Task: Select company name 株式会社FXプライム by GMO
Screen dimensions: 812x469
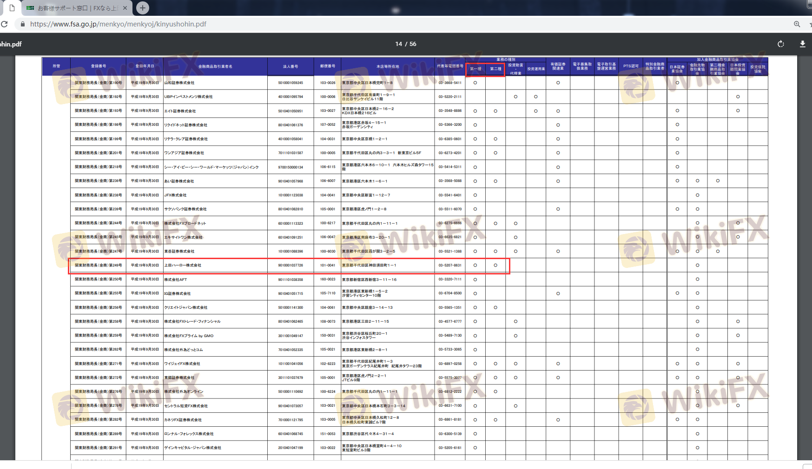Action: (x=189, y=336)
